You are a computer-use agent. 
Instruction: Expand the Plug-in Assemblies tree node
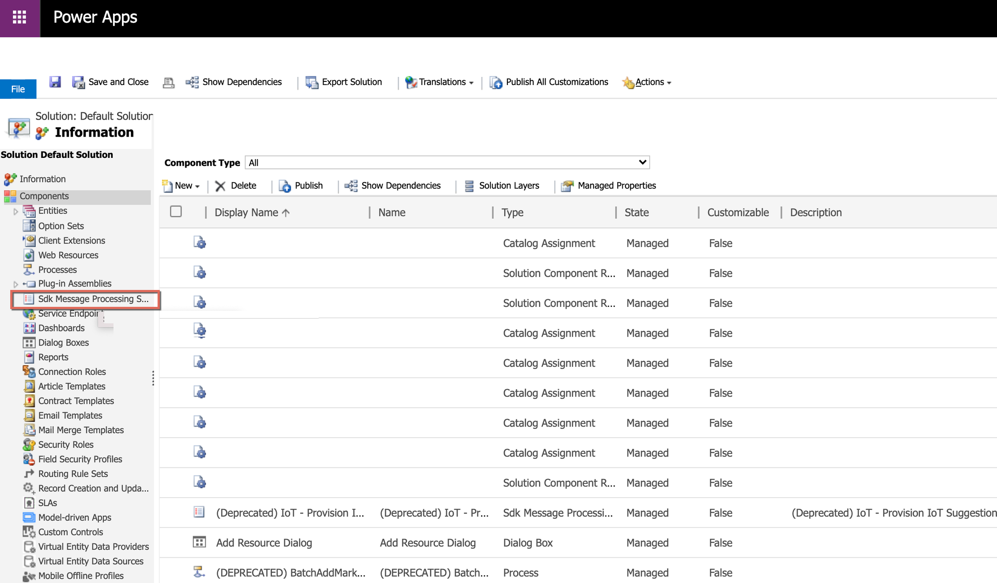pyautogui.click(x=16, y=284)
